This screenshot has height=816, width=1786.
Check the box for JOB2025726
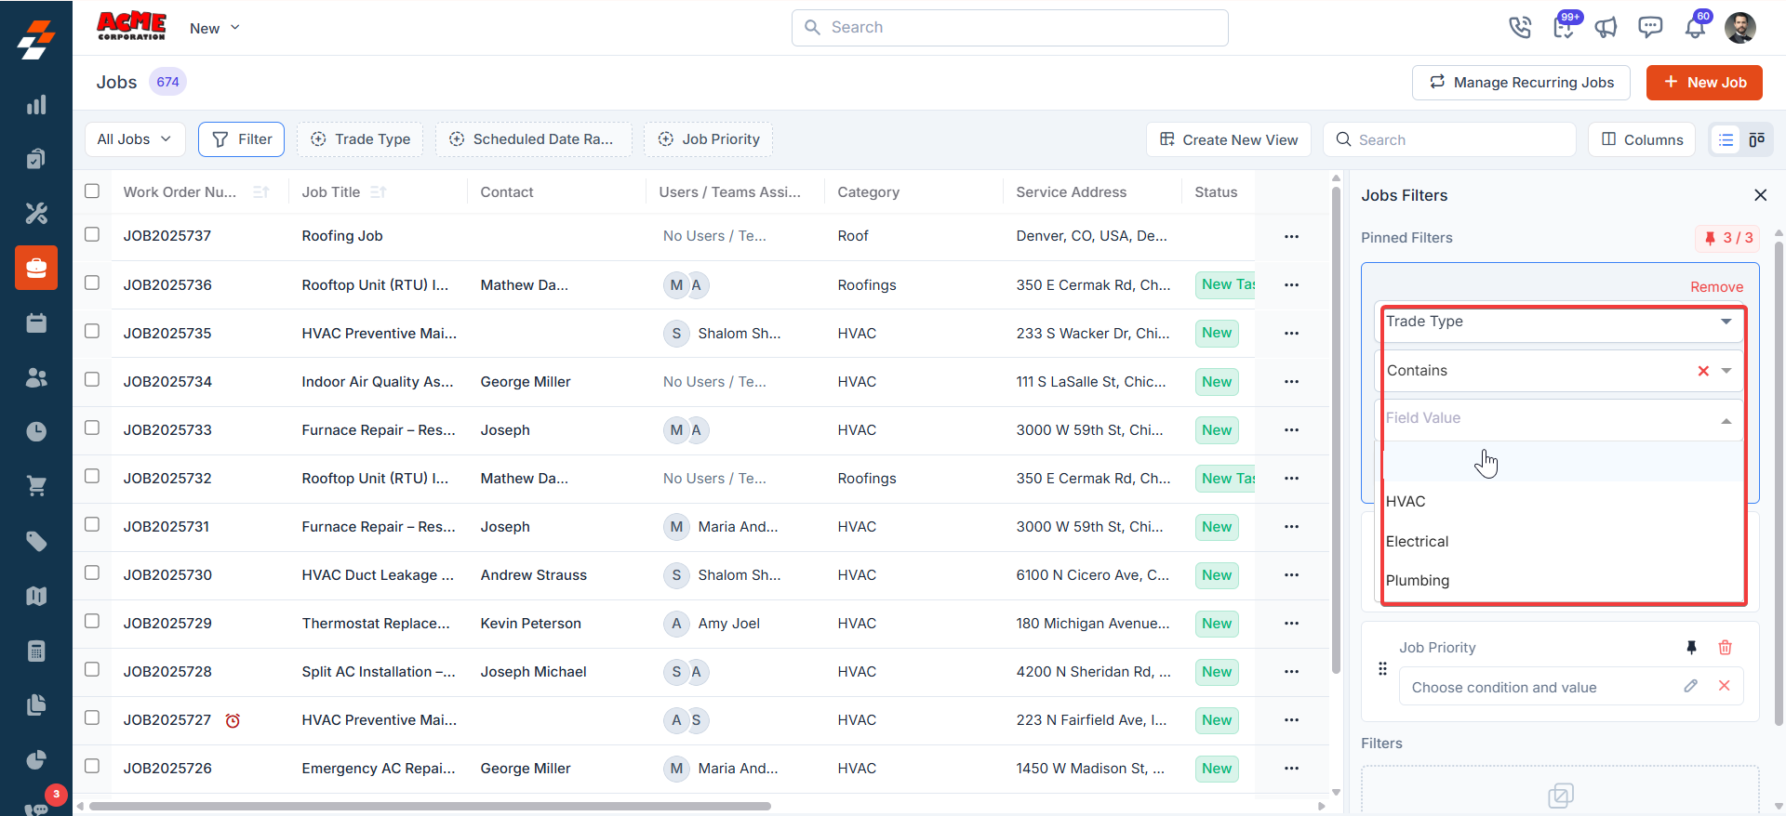92,766
